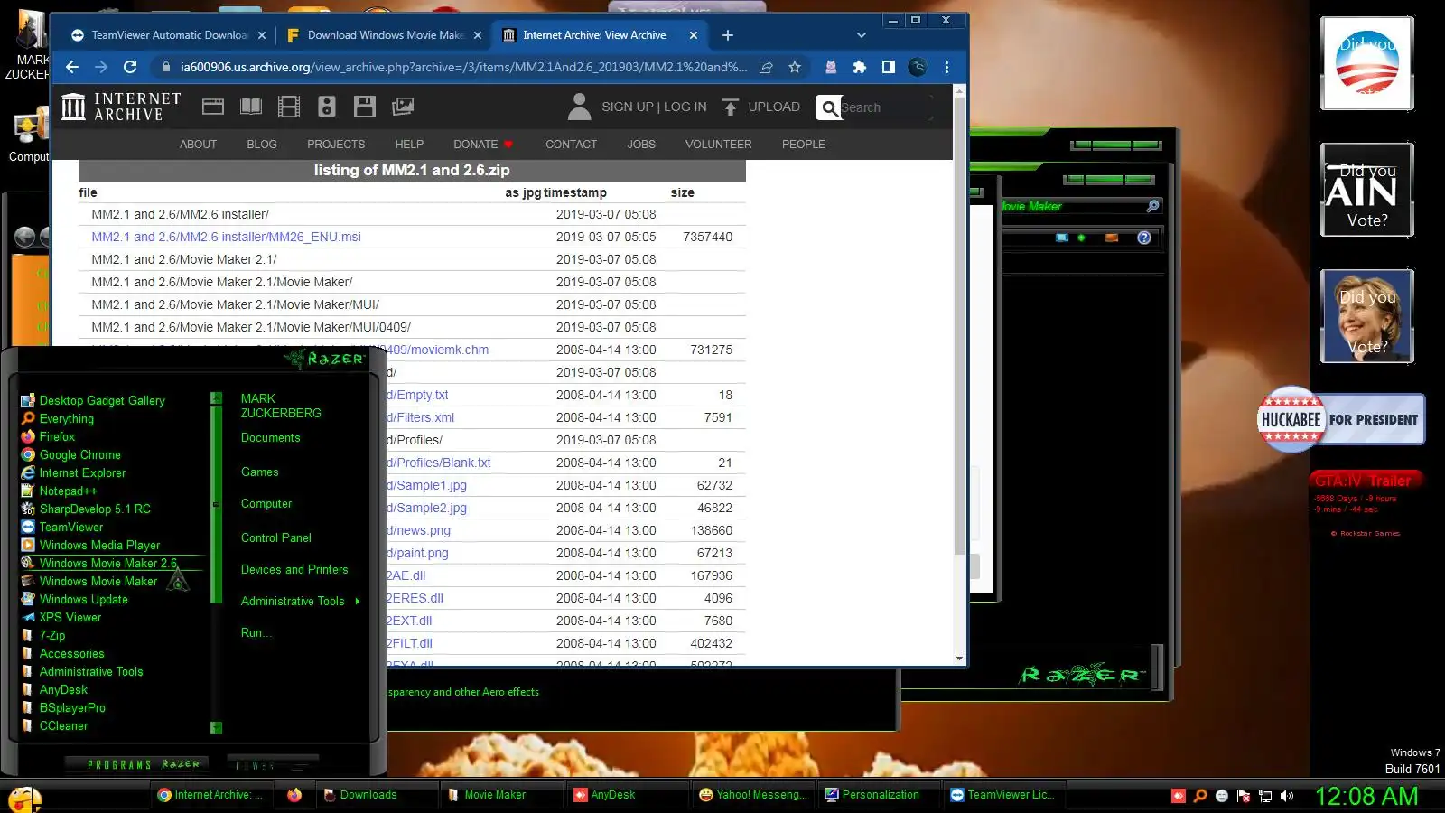
Task: Open the Internet Archive web section icon
Action: pos(213,107)
